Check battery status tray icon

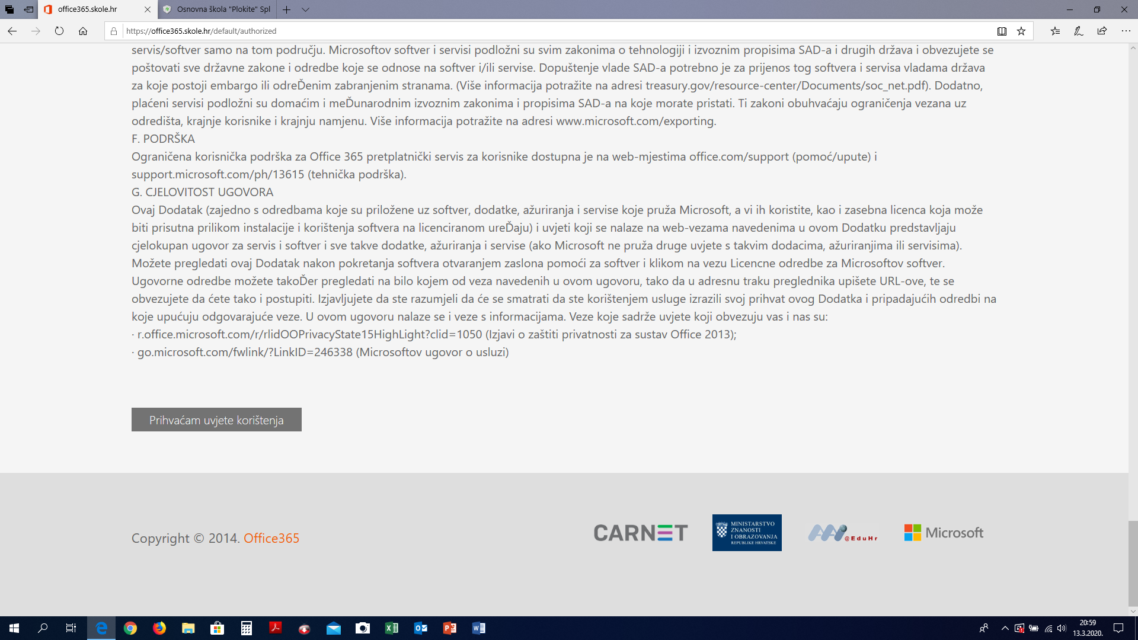coord(1034,628)
